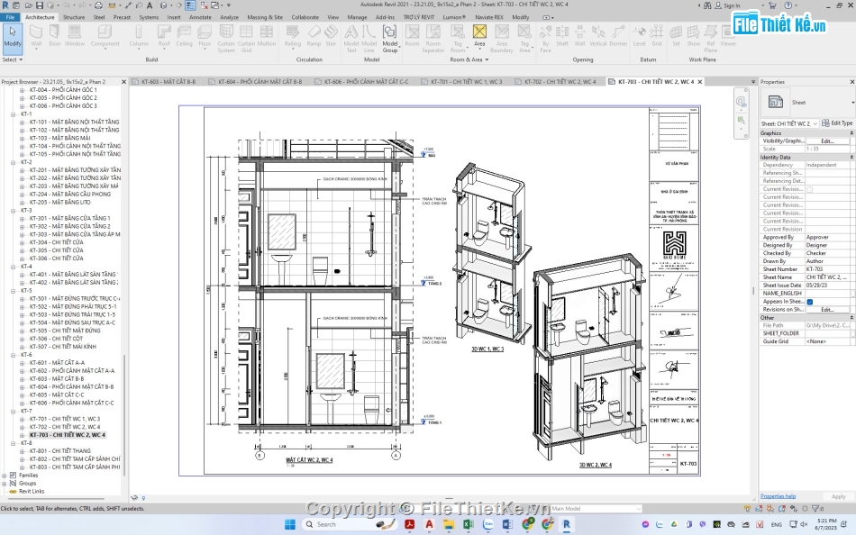Click Edit Type button in Properties
The width and height of the screenshot is (856, 535).
point(837,123)
